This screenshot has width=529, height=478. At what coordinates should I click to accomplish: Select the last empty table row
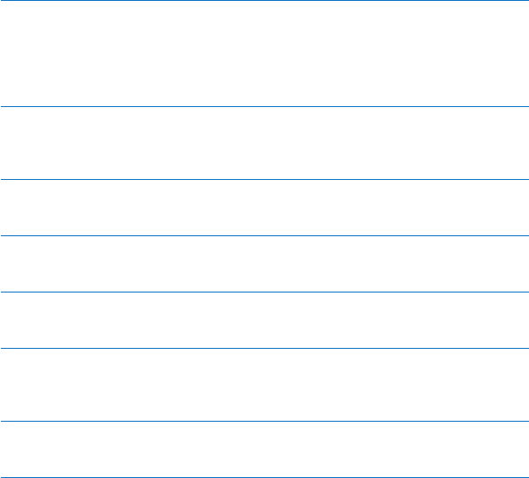[x=265, y=449]
